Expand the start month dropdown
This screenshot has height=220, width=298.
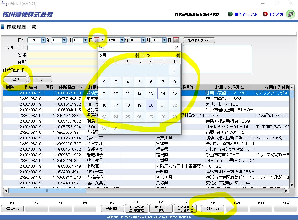click(64, 40)
